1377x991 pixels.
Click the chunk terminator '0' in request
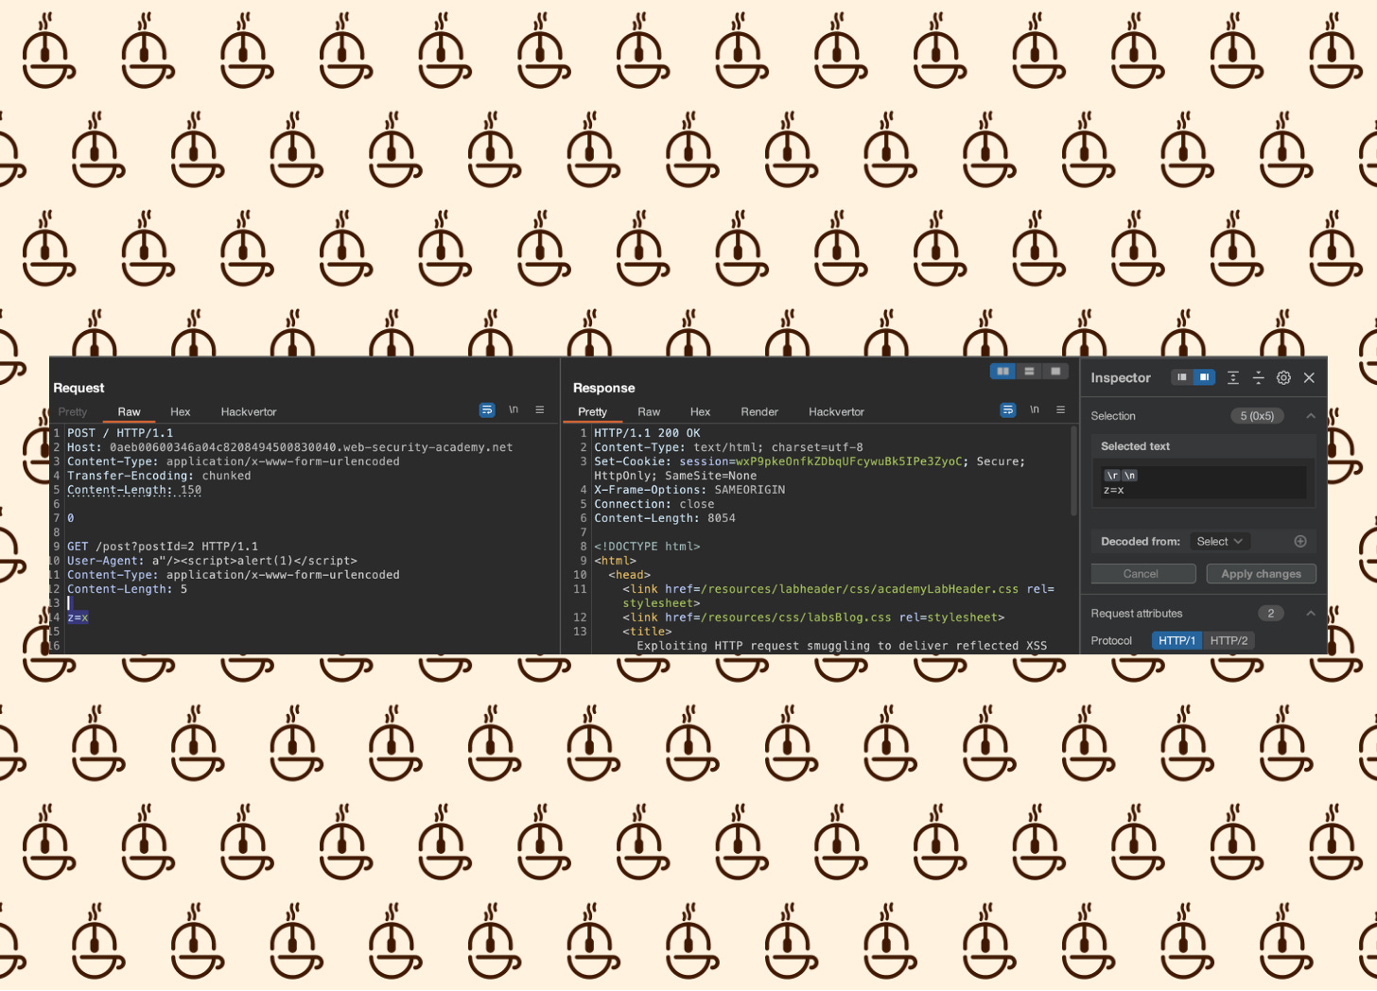71,518
